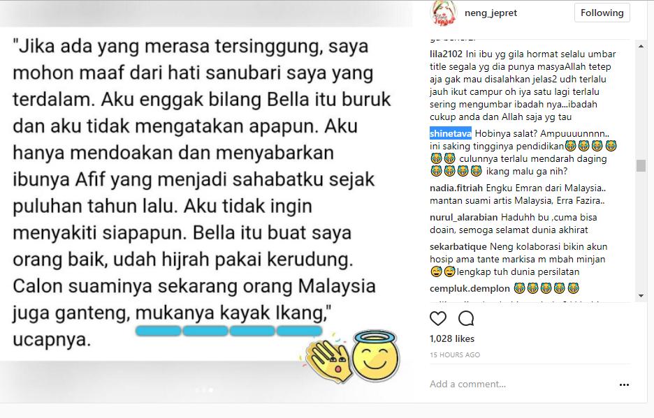Open neng_jepret profile picture avatar
Screen dimensions: 654x418
tap(443, 13)
